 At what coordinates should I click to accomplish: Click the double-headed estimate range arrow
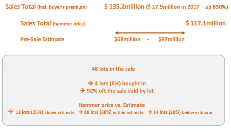click(150, 33)
